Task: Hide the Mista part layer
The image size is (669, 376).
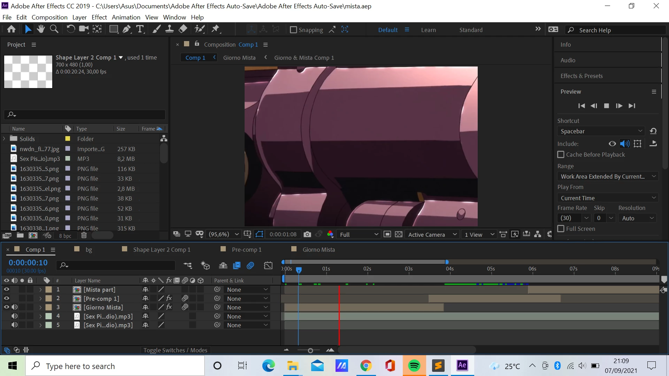Action: coord(7,289)
